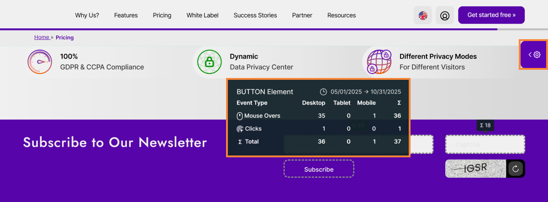This screenshot has width=548, height=202.
Task: Open the Why Us? menu item
Action: (87, 15)
